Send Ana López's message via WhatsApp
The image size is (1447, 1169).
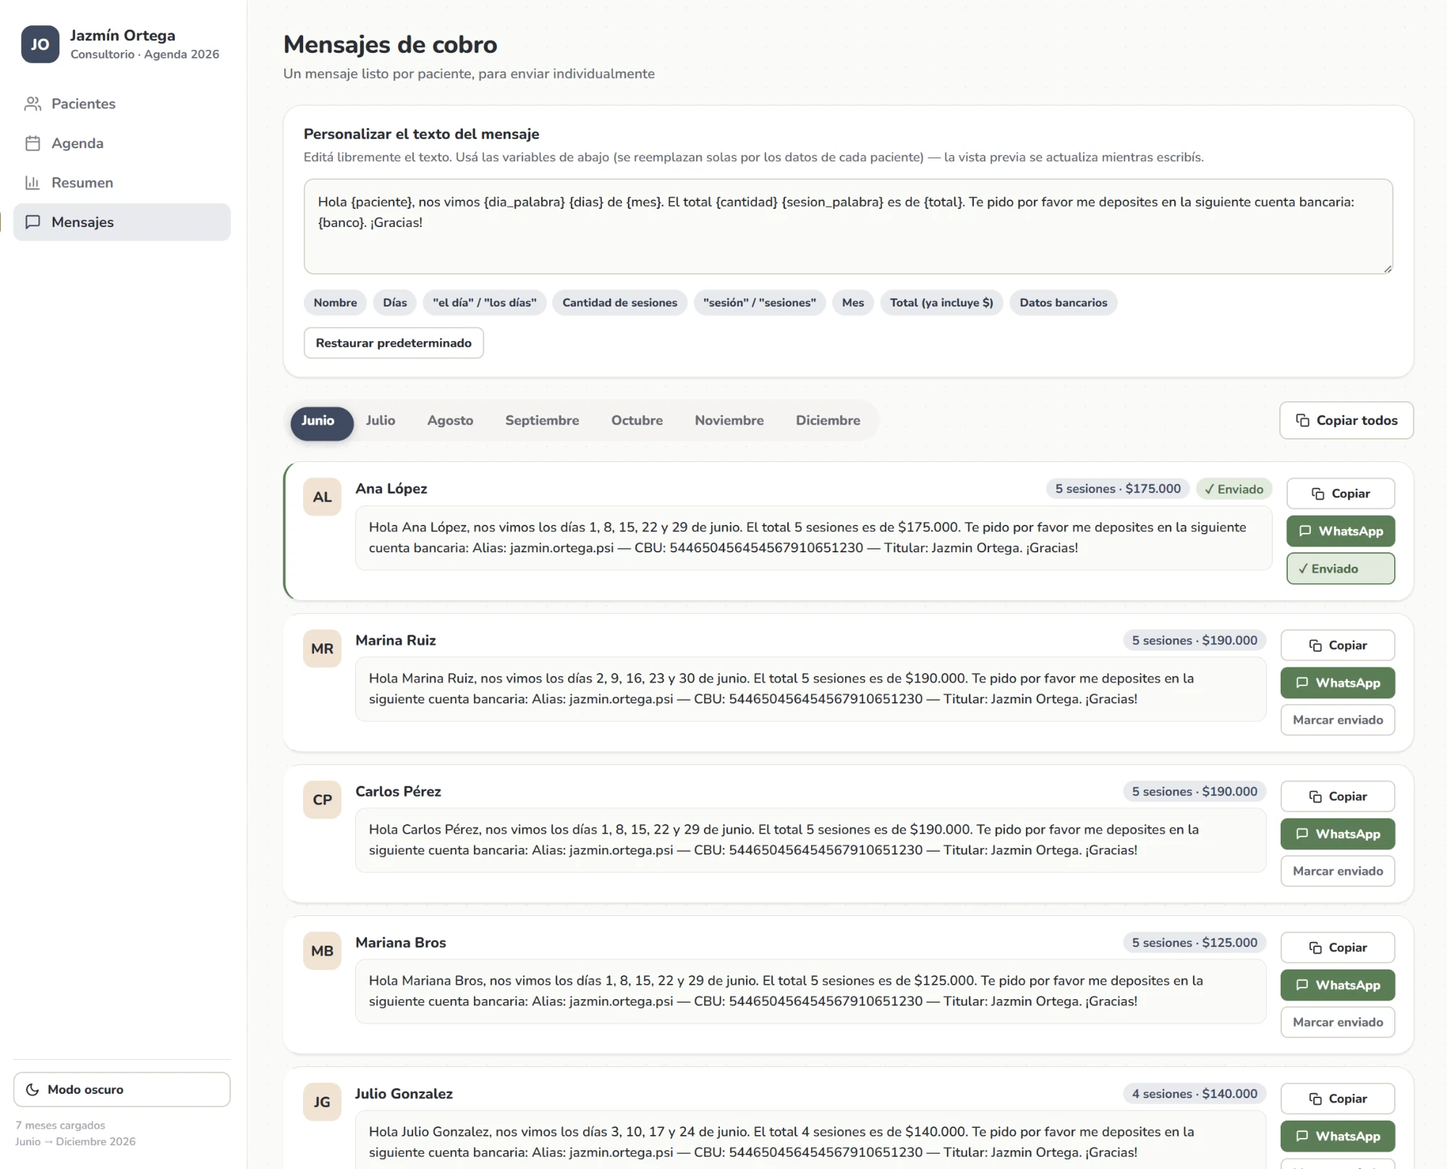pyautogui.click(x=1341, y=531)
